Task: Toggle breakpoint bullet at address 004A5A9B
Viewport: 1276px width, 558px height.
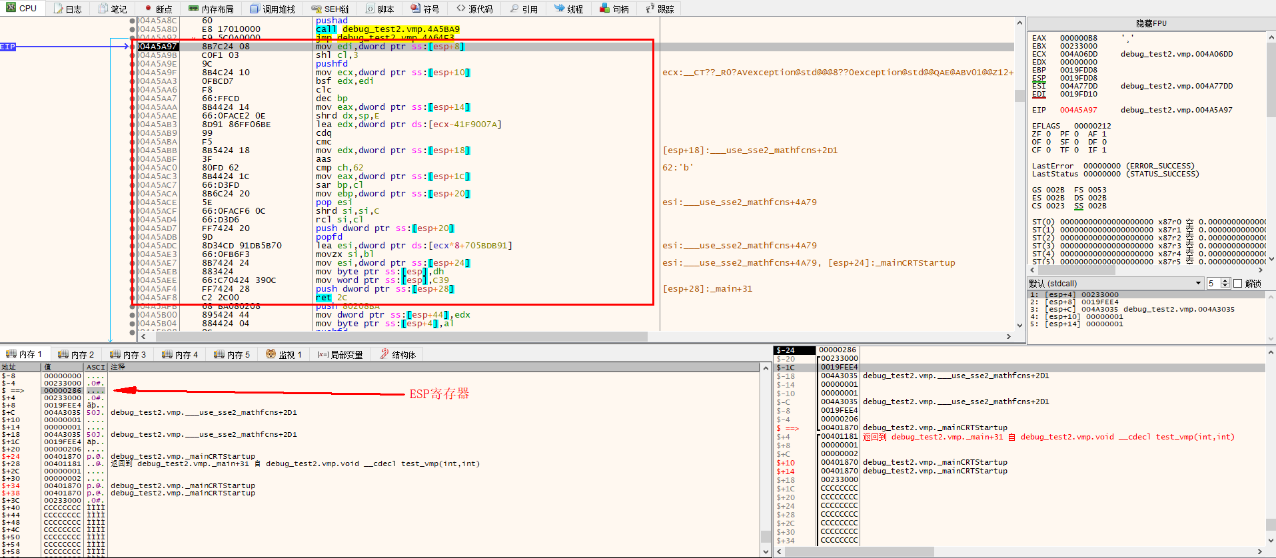Action: click(133, 55)
